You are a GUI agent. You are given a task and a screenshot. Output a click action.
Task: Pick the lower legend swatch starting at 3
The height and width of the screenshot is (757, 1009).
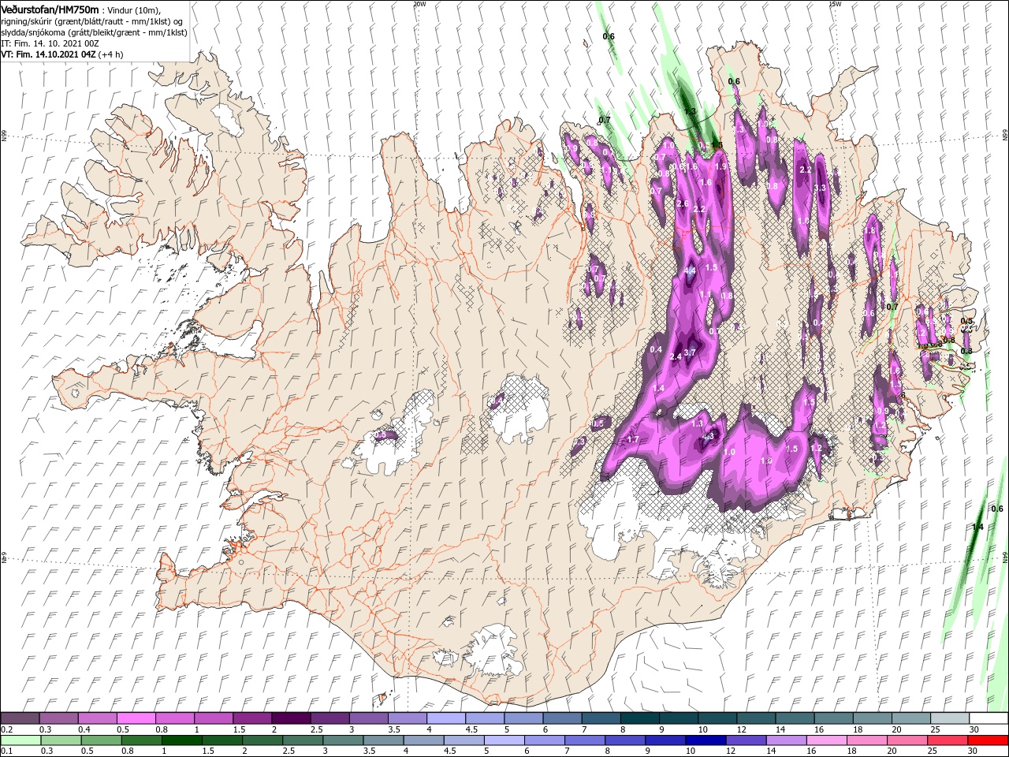(x=342, y=740)
